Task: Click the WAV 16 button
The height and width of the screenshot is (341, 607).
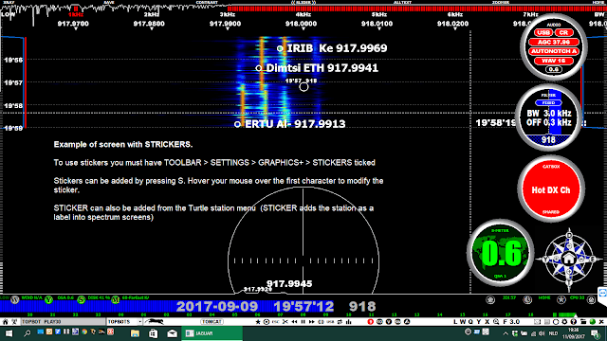Action: coord(554,61)
